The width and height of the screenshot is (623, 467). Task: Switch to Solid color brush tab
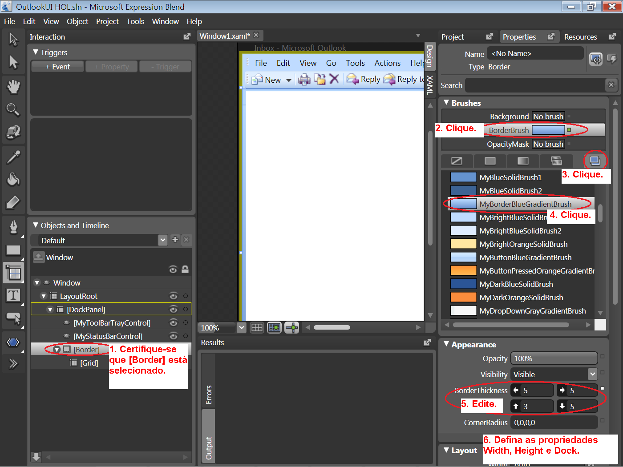490,161
